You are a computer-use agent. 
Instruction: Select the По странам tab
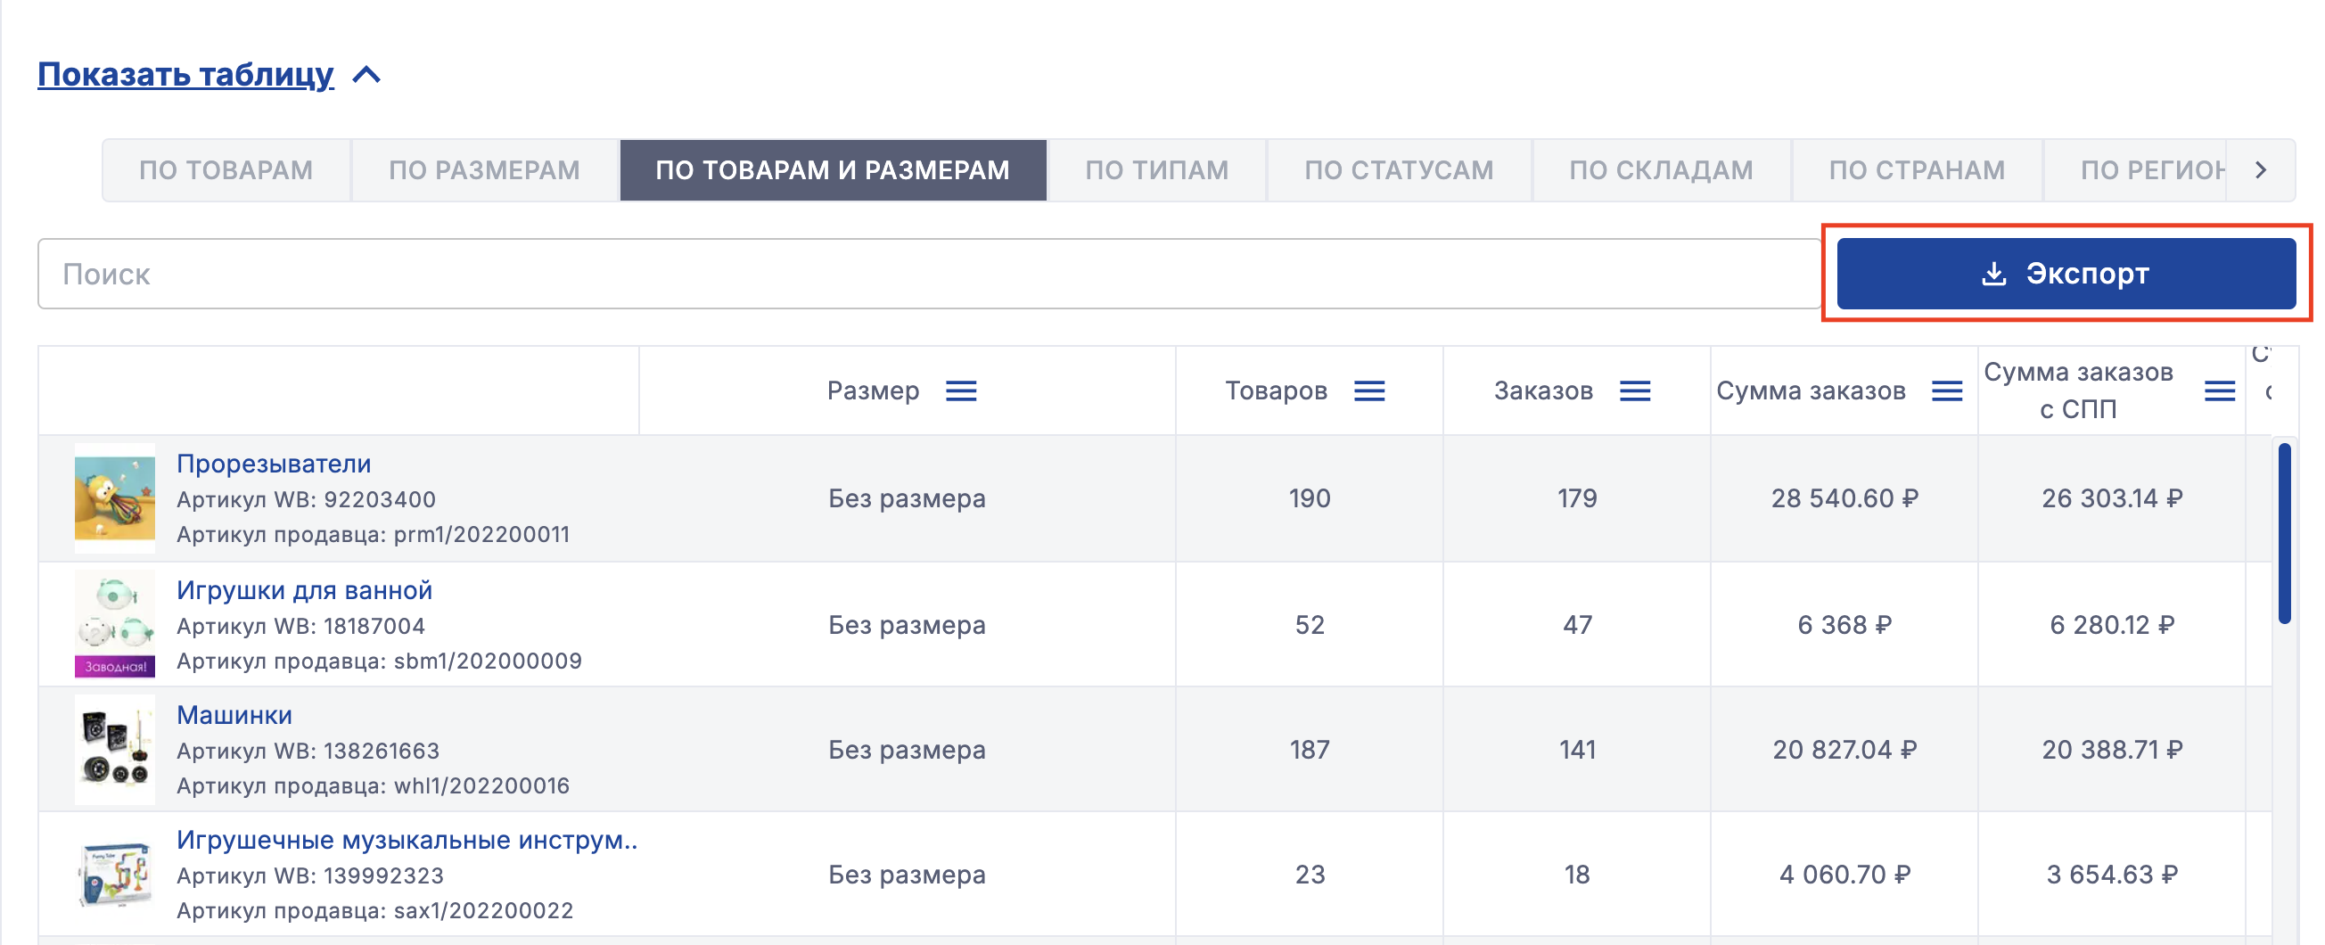(x=1916, y=169)
